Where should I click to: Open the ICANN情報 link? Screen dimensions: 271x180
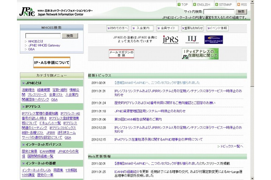point(47,151)
